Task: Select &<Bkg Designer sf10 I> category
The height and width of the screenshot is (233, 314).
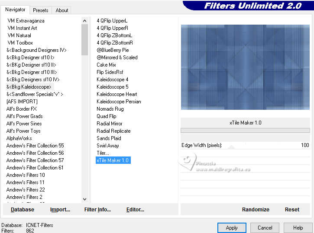Action: 30,57
